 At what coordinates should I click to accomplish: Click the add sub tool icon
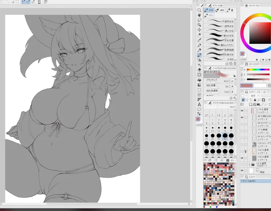[x=227, y=64]
